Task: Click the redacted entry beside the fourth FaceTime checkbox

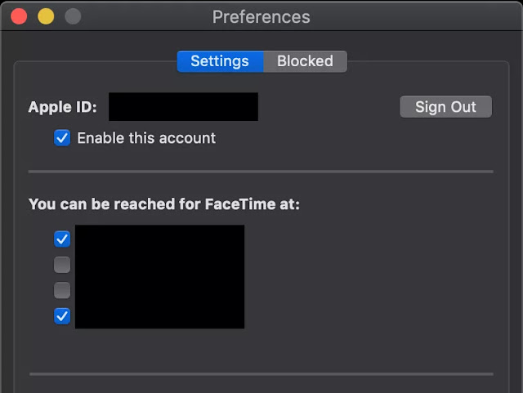Action: 159,315
